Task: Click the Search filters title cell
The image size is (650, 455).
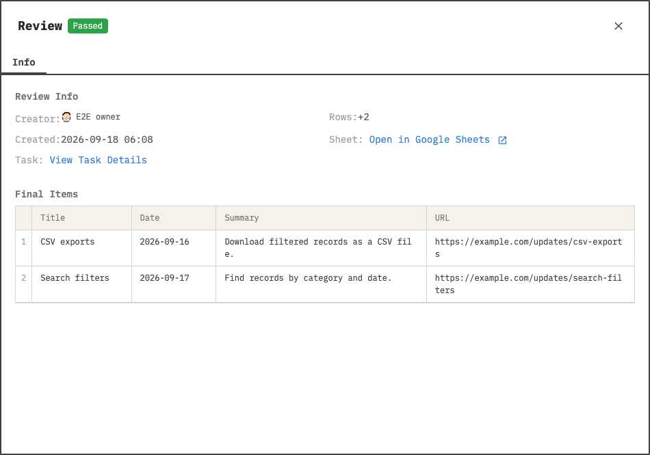Action: click(81, 284)
